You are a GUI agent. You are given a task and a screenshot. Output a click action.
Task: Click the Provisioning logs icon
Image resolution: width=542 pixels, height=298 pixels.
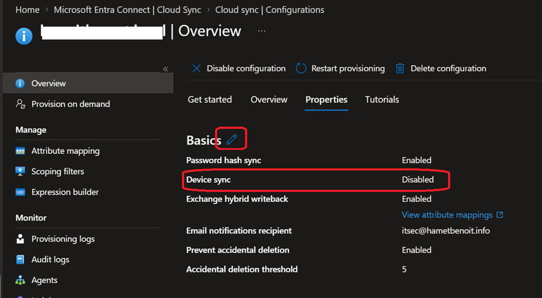pyautogui.click(x=21, y=239)
